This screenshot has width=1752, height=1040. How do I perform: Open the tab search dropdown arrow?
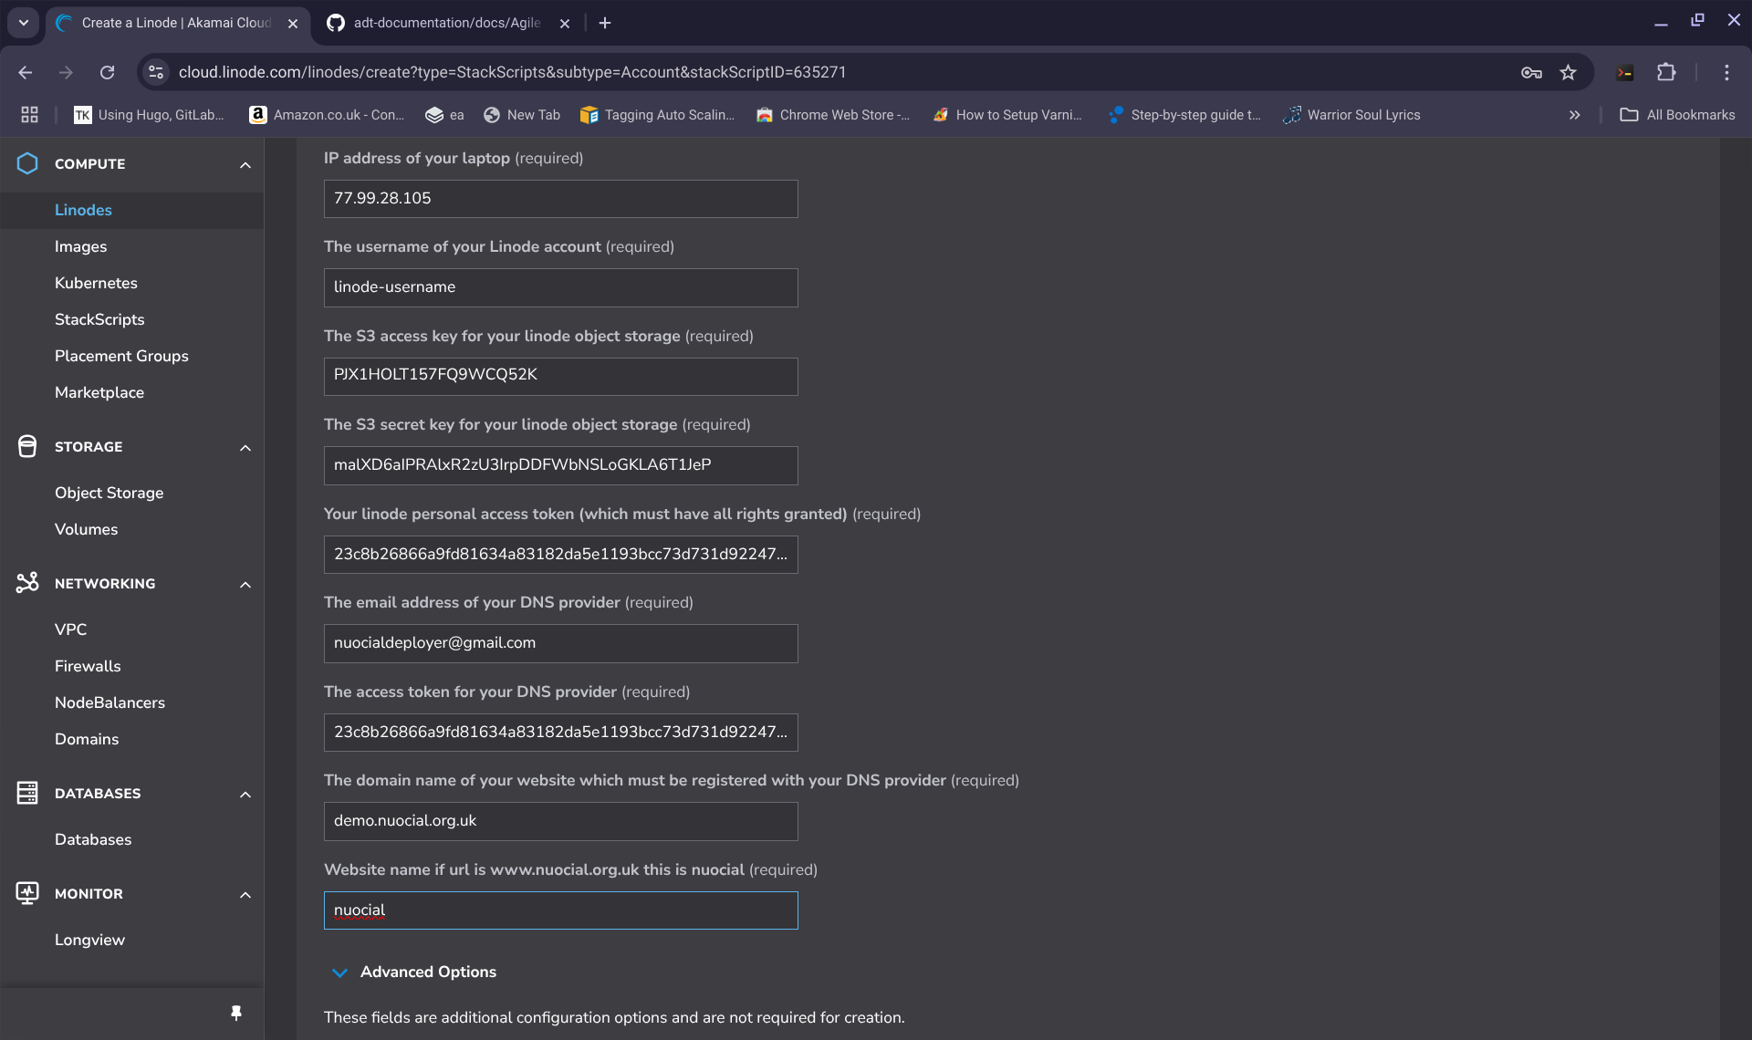pos(24,23)
